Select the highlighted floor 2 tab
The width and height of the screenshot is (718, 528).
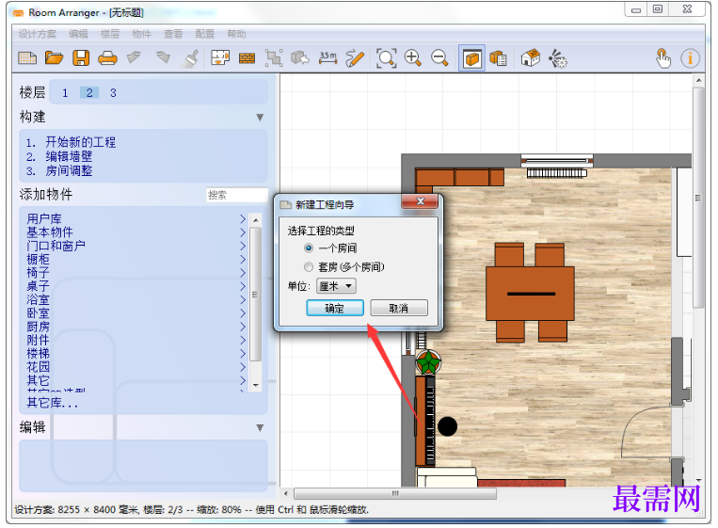[89, 93]
